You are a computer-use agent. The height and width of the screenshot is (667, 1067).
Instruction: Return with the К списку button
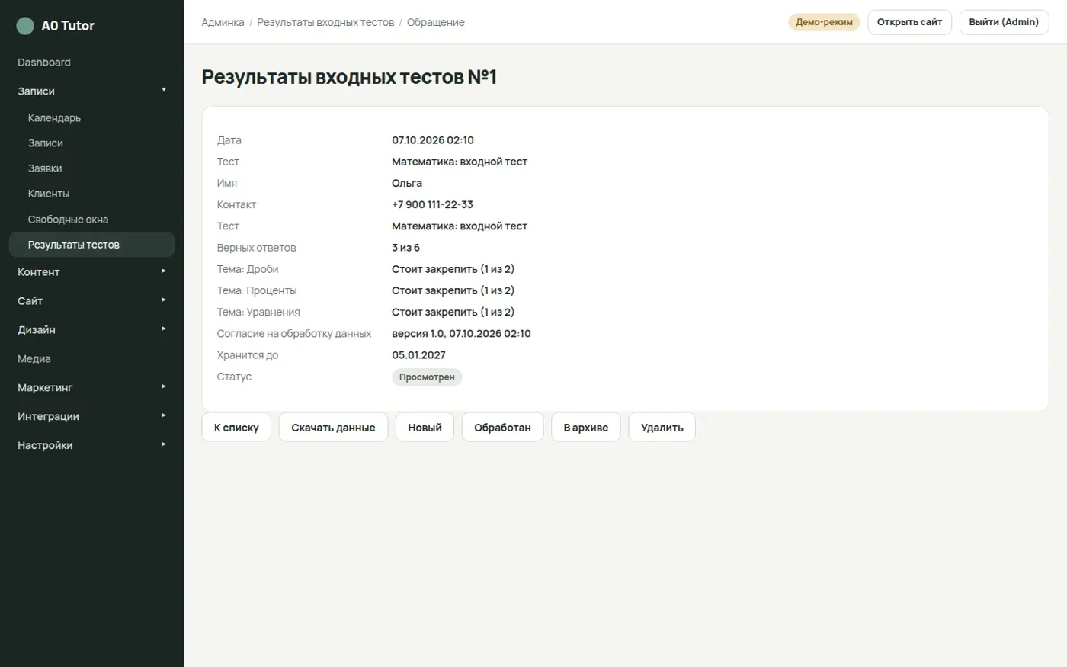236,428
